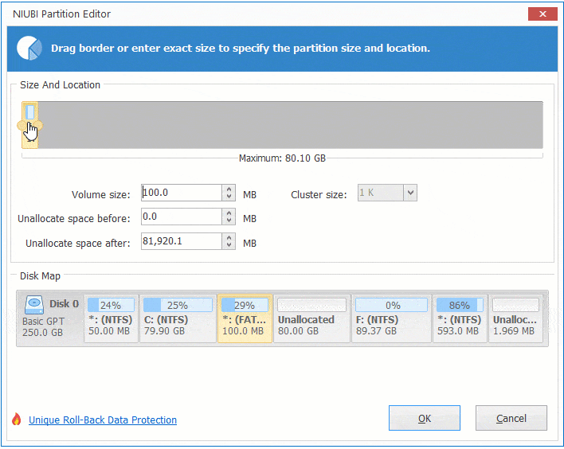
Task: Click the Unallocate space before field
Action: pos(181,217)
